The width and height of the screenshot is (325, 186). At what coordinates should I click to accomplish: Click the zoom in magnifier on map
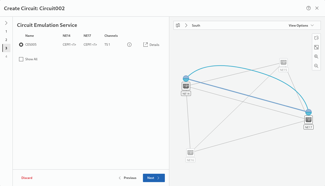pos(316,57)
